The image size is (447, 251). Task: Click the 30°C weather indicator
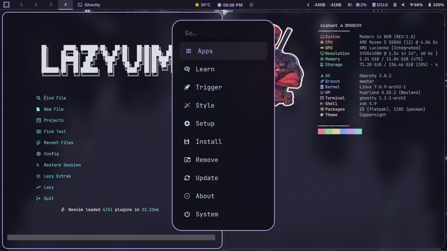(203, 5)
